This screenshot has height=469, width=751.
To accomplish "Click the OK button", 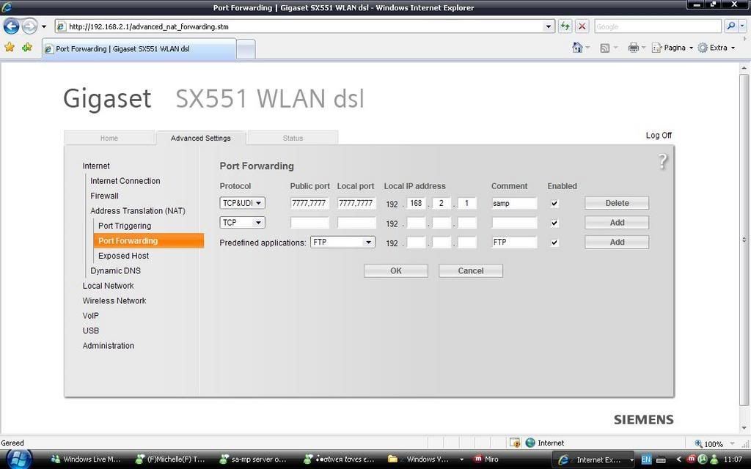I will tap(395, 271).
